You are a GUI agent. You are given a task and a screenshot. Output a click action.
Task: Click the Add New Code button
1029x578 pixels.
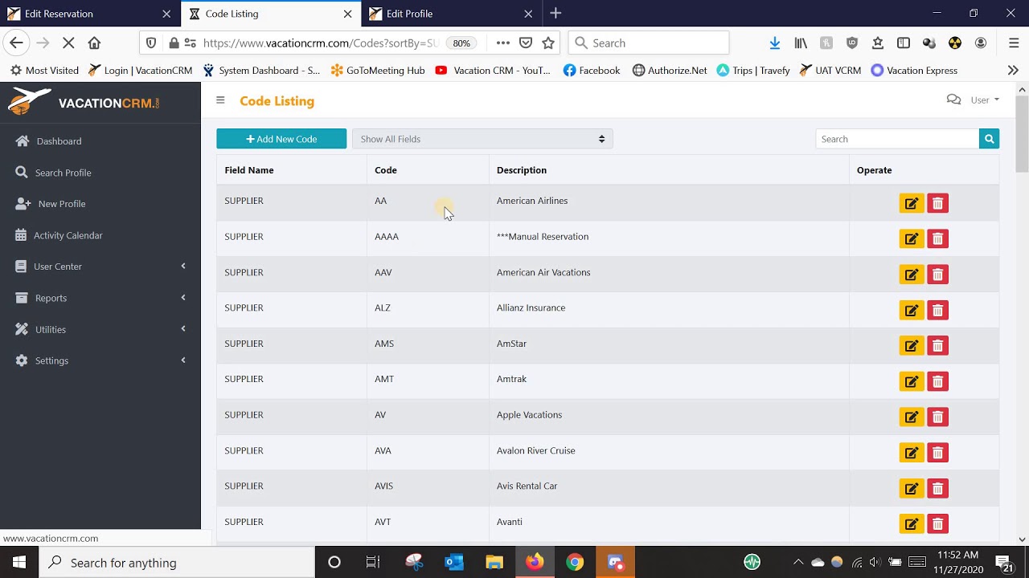pyautogui.click(x=281, y=139)
